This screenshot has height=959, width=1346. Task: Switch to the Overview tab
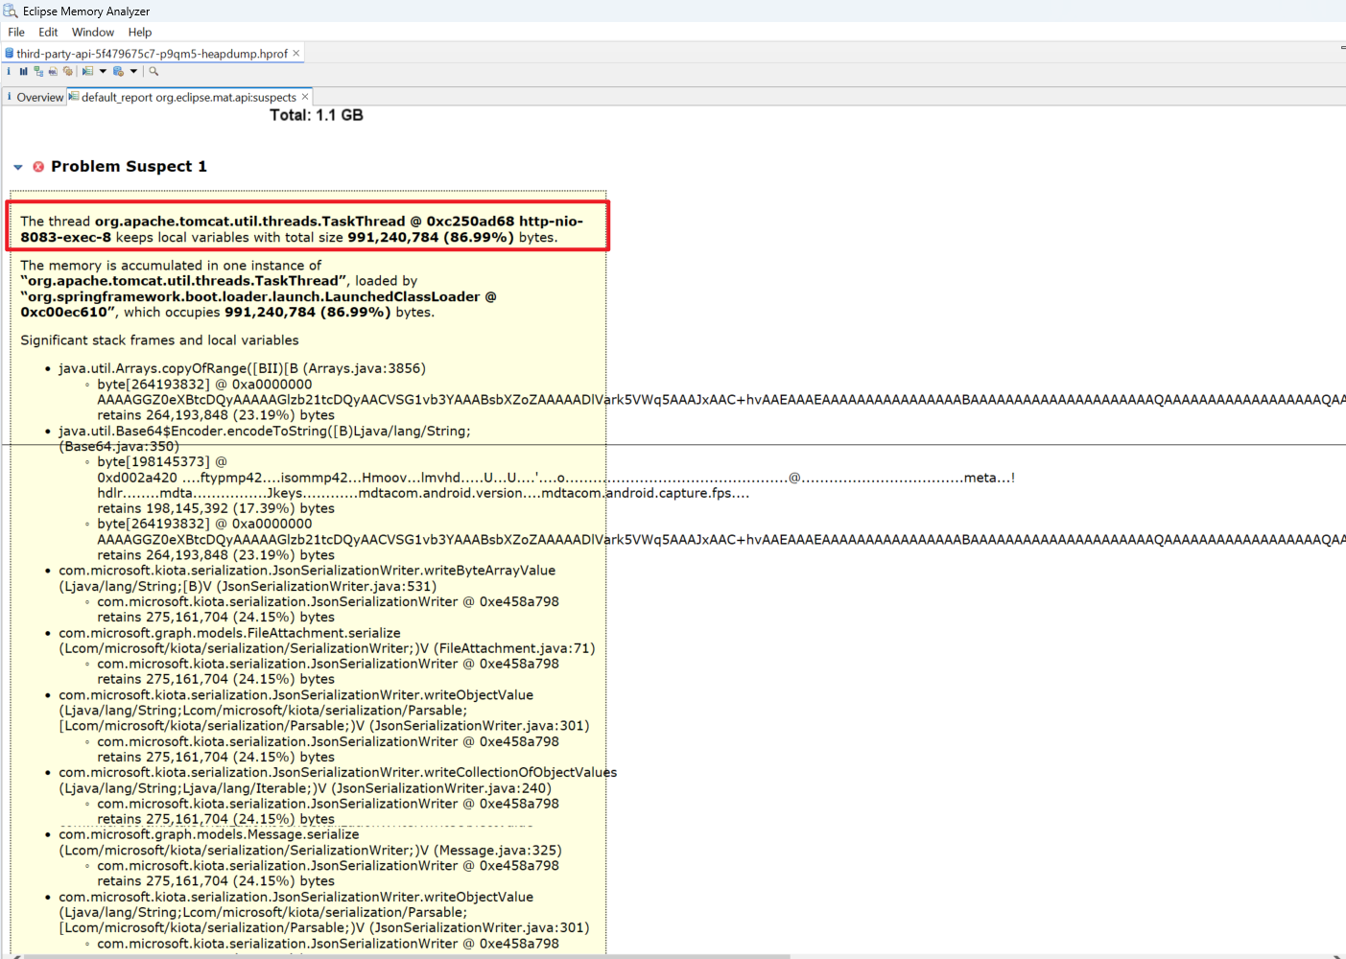point(39,97)
